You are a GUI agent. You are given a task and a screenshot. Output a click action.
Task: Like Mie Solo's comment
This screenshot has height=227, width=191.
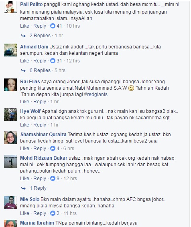(x=24, y=213)
